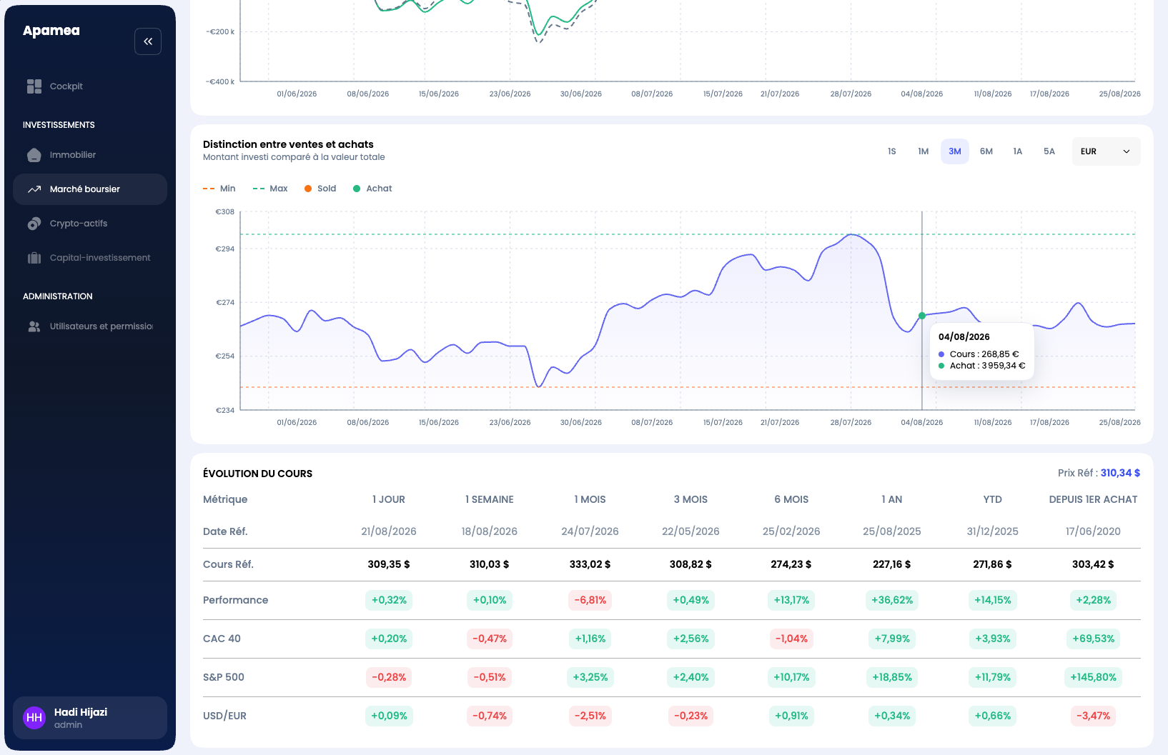
Task: Click the HH user avatar
Action: coord(34,718)
